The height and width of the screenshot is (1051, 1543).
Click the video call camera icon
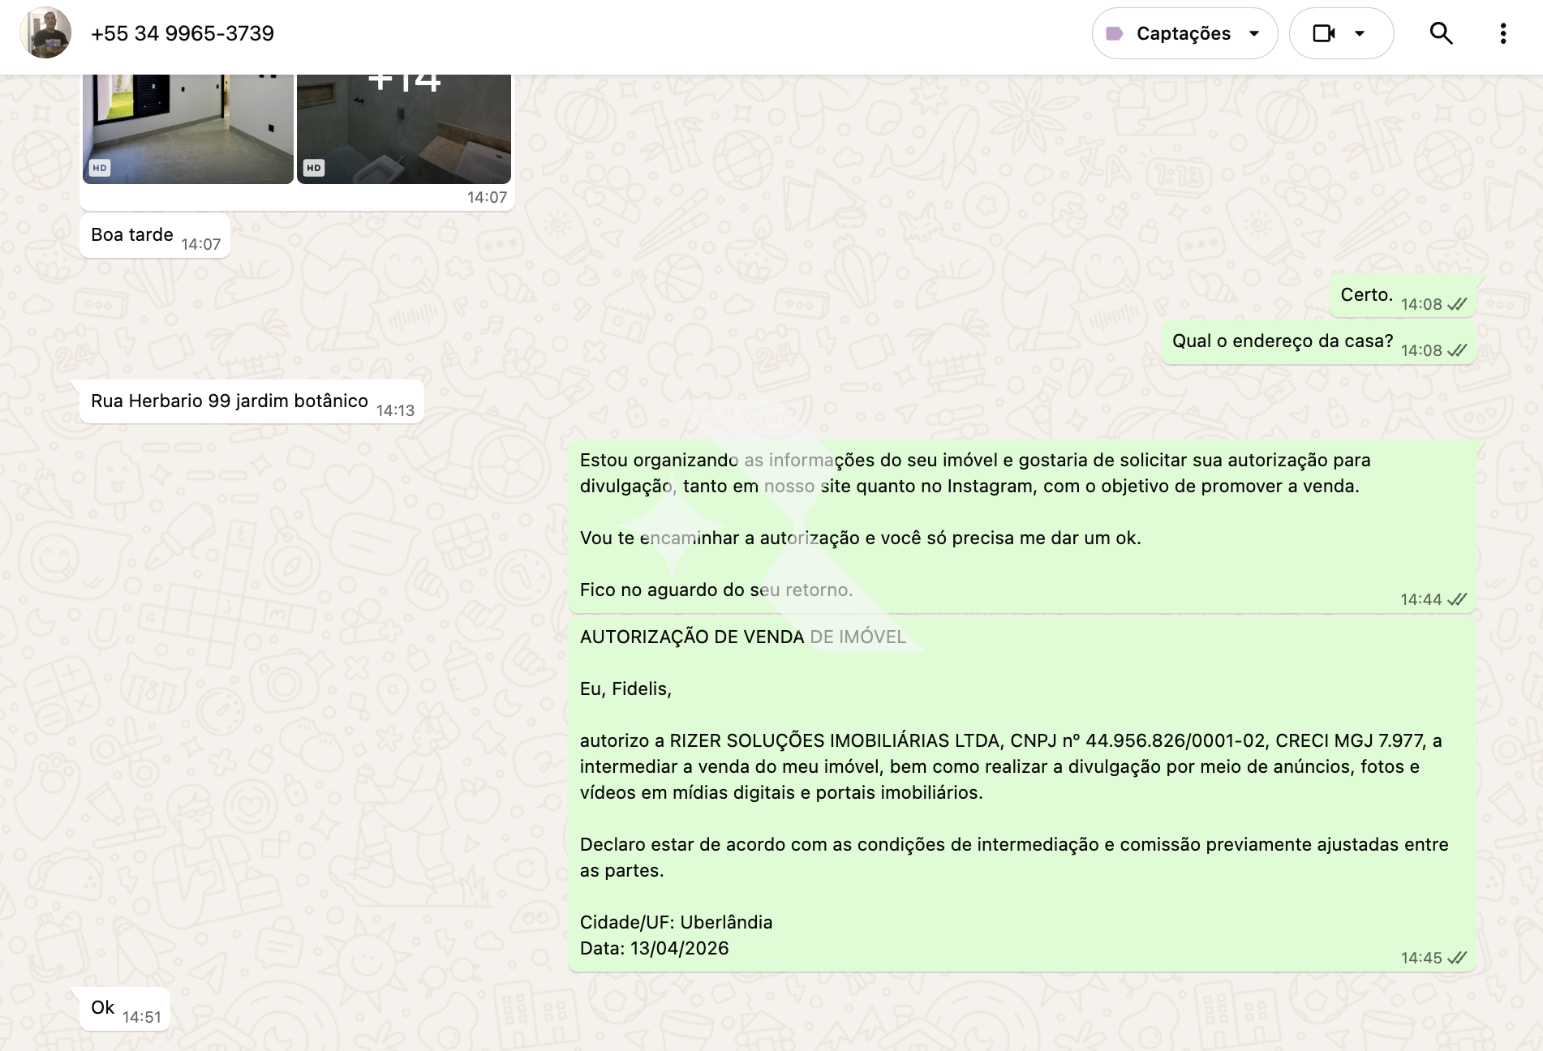point(1324,33)
